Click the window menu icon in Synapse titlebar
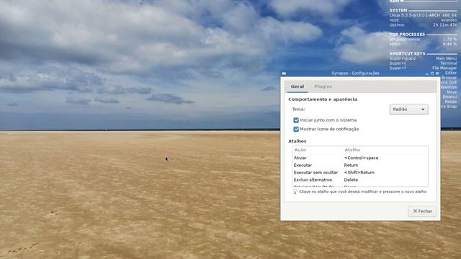Screen dimensions: 461x259 pos(284,73)
